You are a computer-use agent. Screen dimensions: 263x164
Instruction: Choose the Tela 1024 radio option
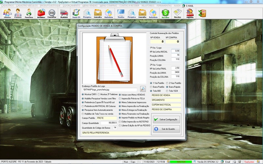pyautogui.click(x=167, y=91)
